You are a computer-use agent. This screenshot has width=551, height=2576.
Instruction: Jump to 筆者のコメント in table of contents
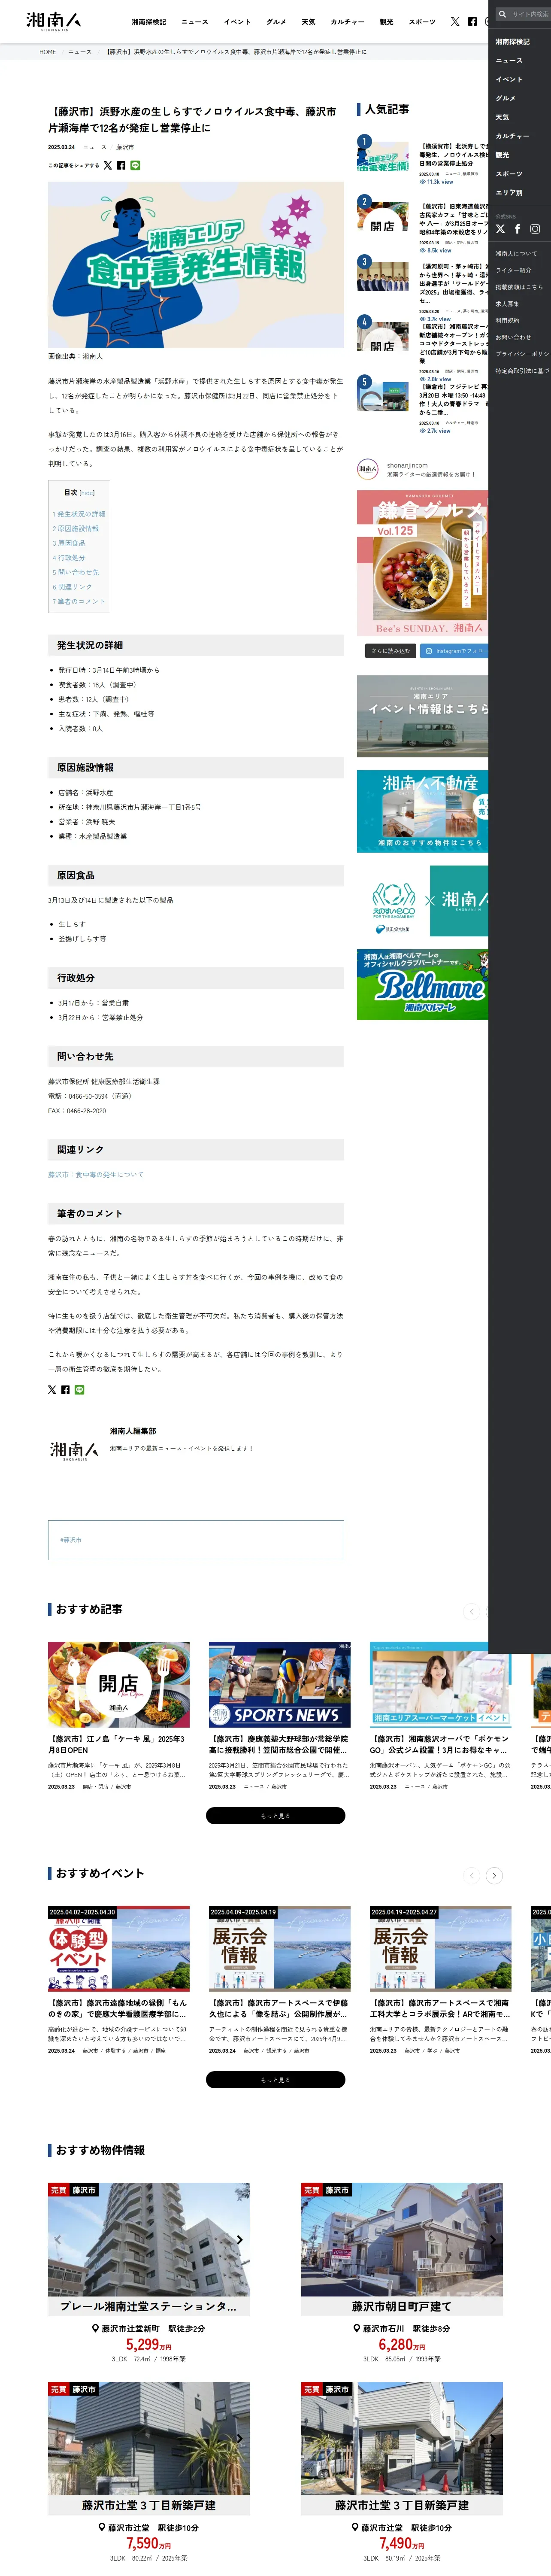tap(79, 602)
